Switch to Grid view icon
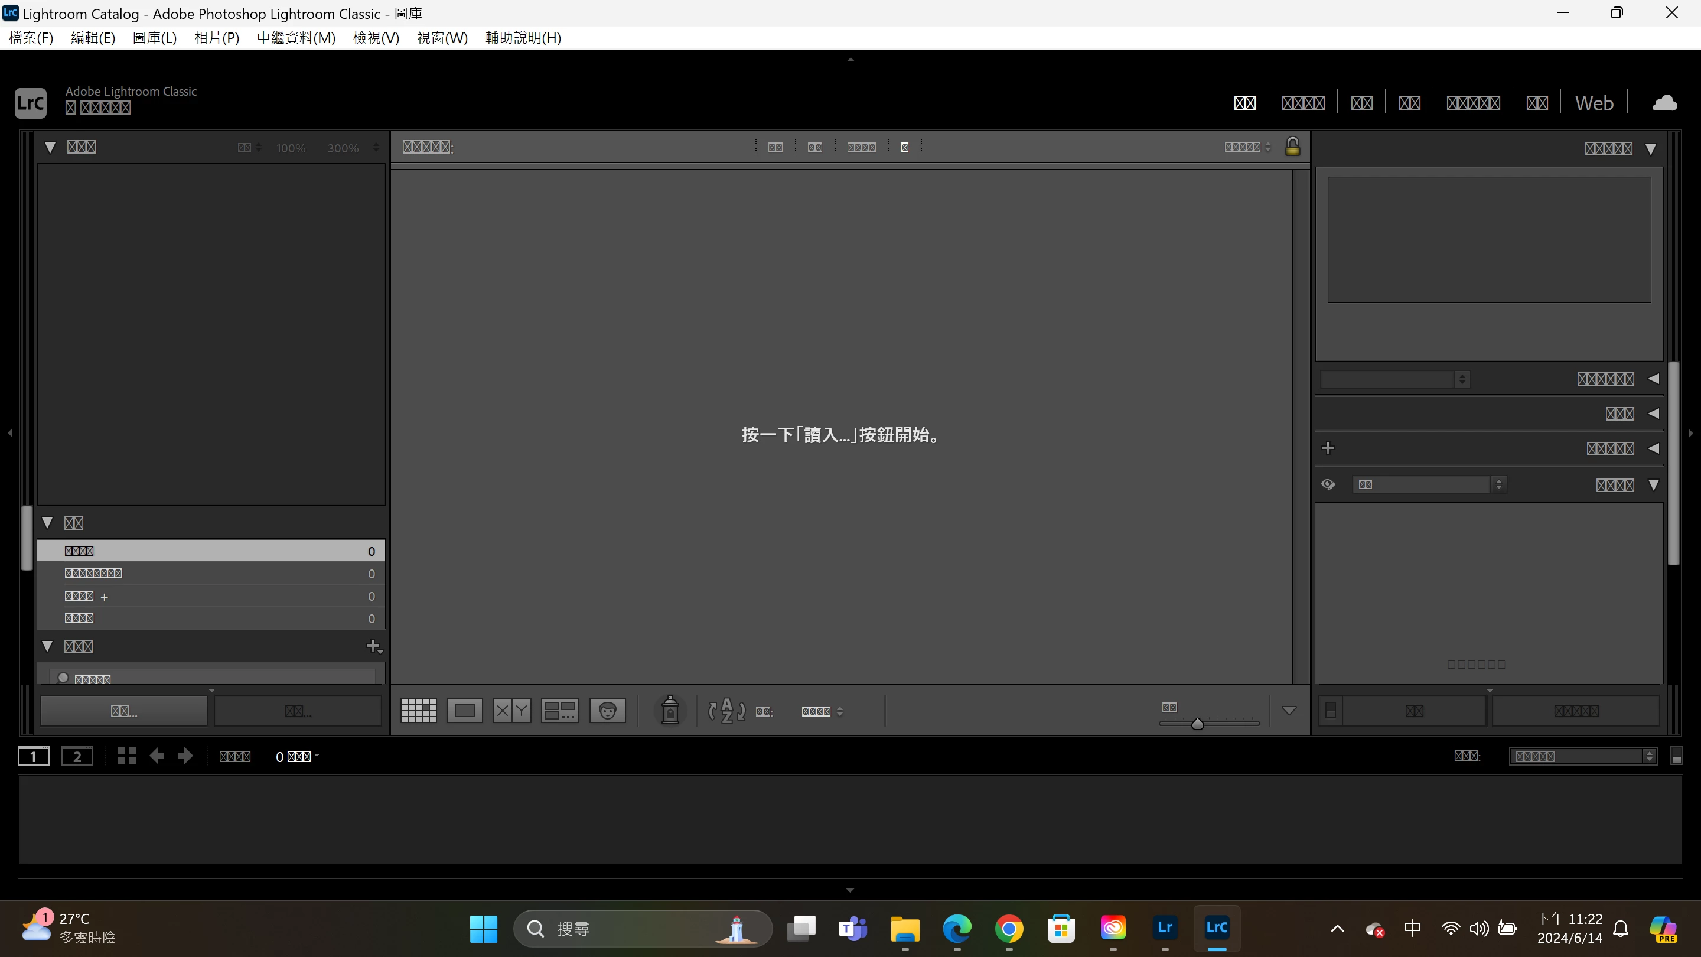1701x957 pixels. 418,711
